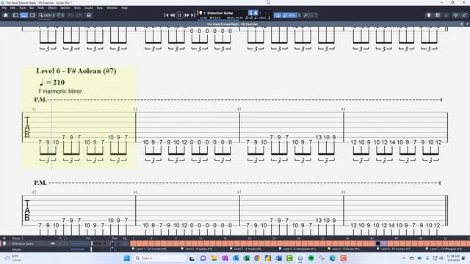
Task: Open the document tab list arrow
Action: (467, 24)
